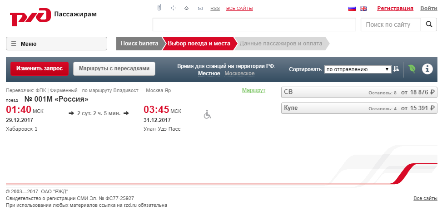Click the Регистрация link

(x=395, y=8)
